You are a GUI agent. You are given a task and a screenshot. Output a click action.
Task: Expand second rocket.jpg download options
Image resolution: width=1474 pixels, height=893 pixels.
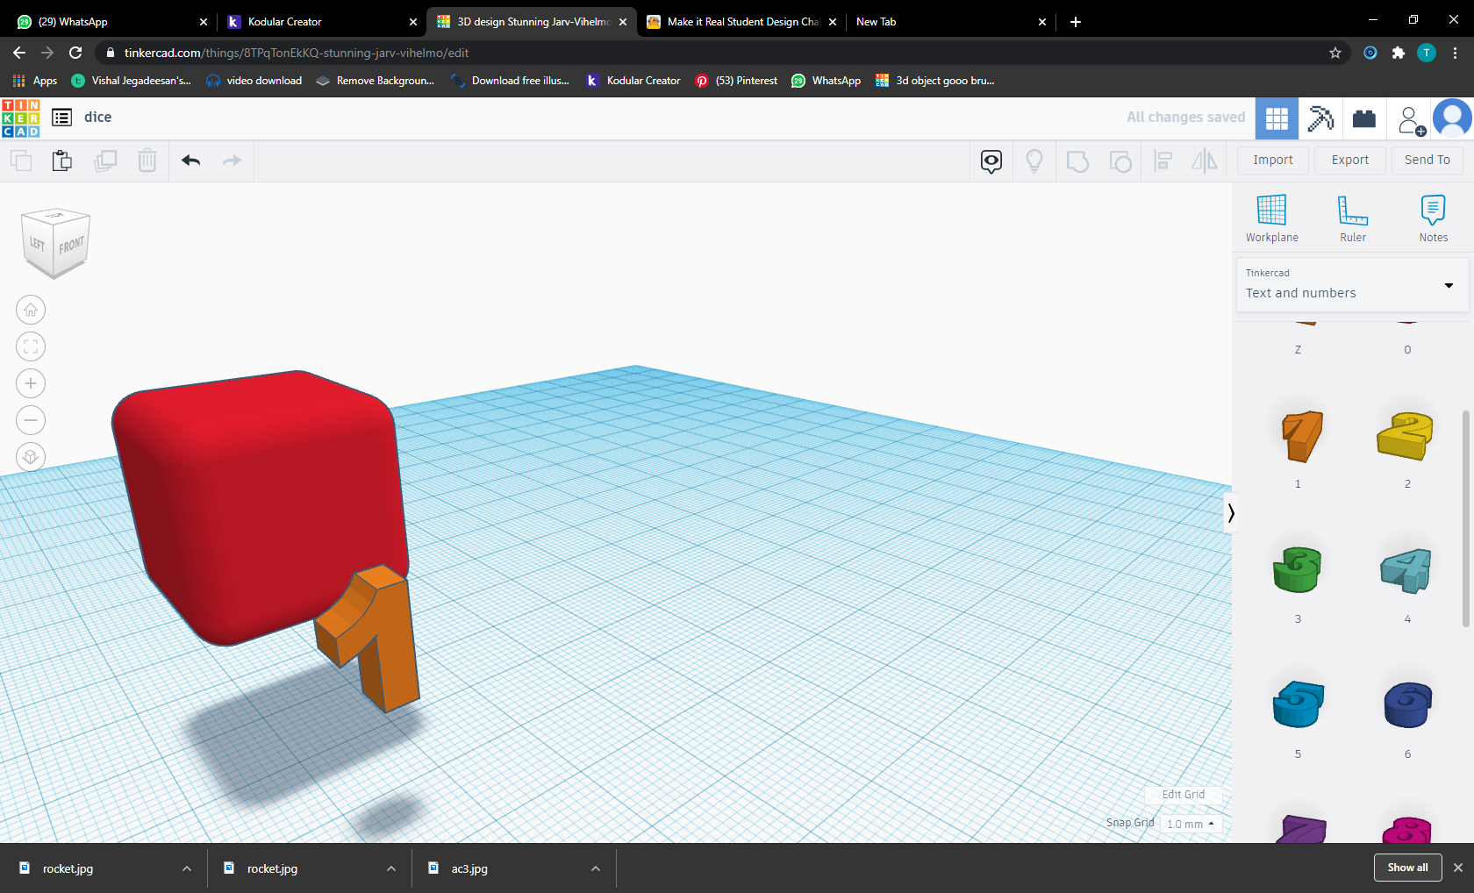pyautogui.click(x=391, y=868)
